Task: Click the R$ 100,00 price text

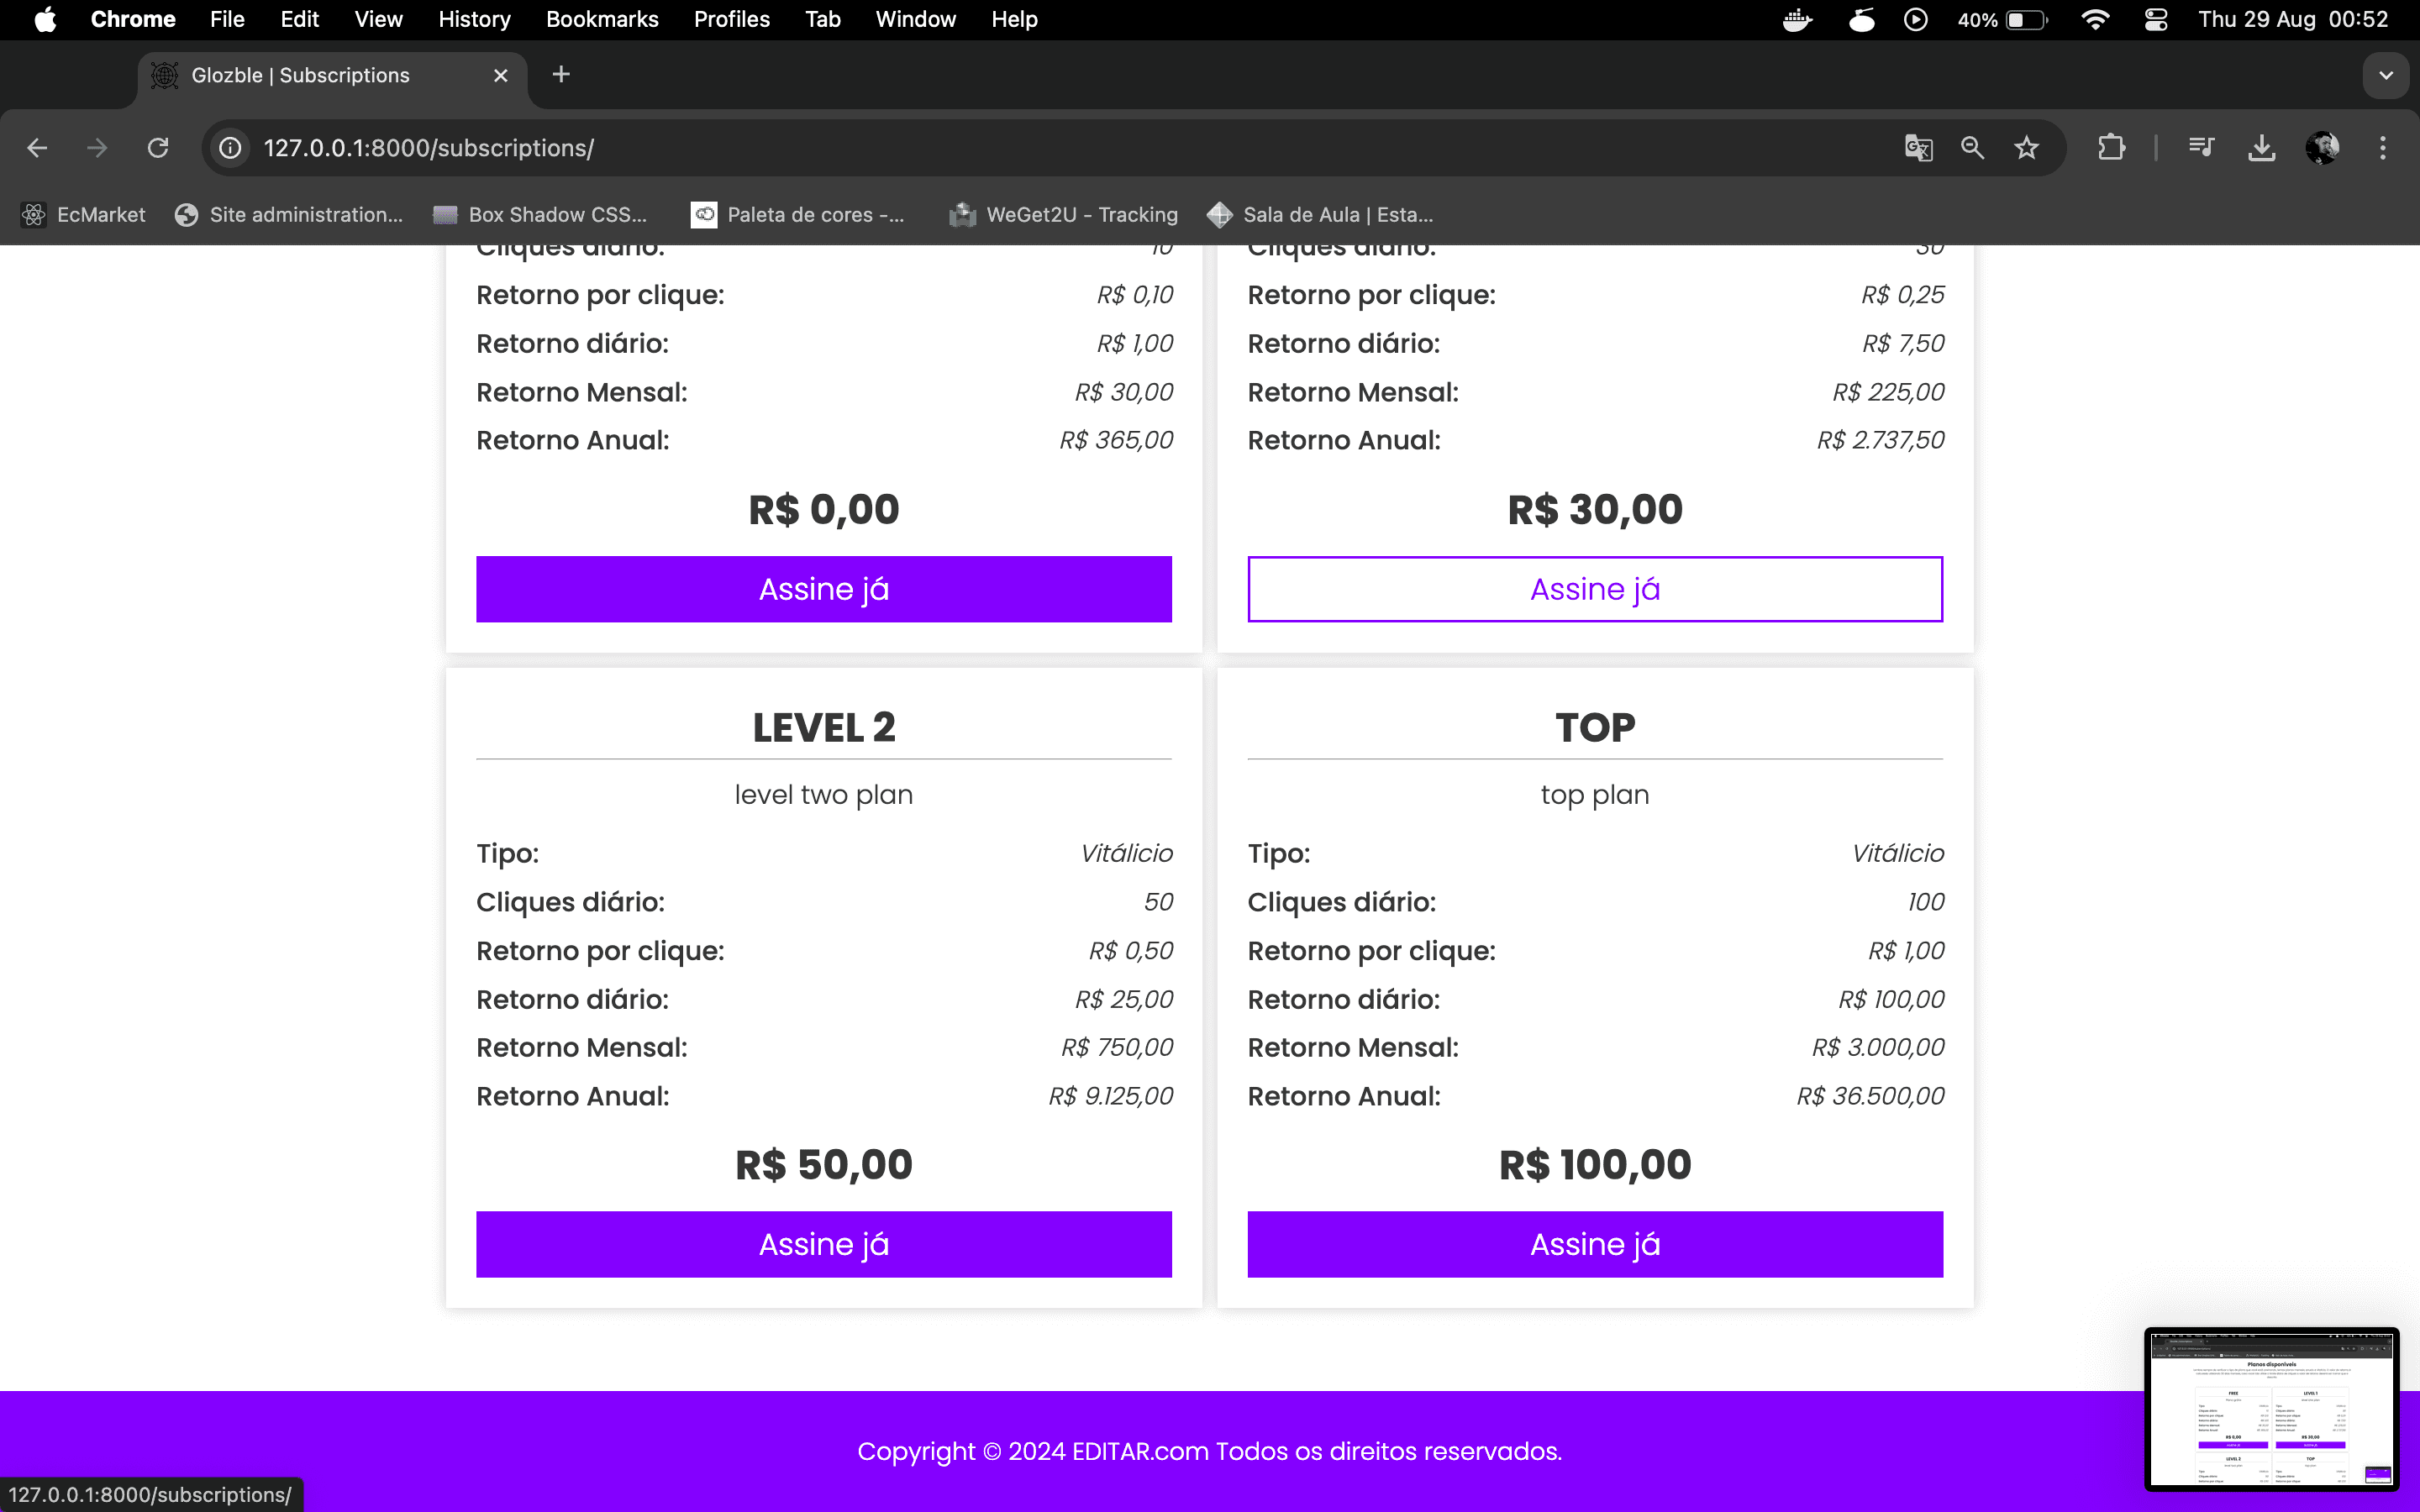Action: click(x=1595, y=1164)
